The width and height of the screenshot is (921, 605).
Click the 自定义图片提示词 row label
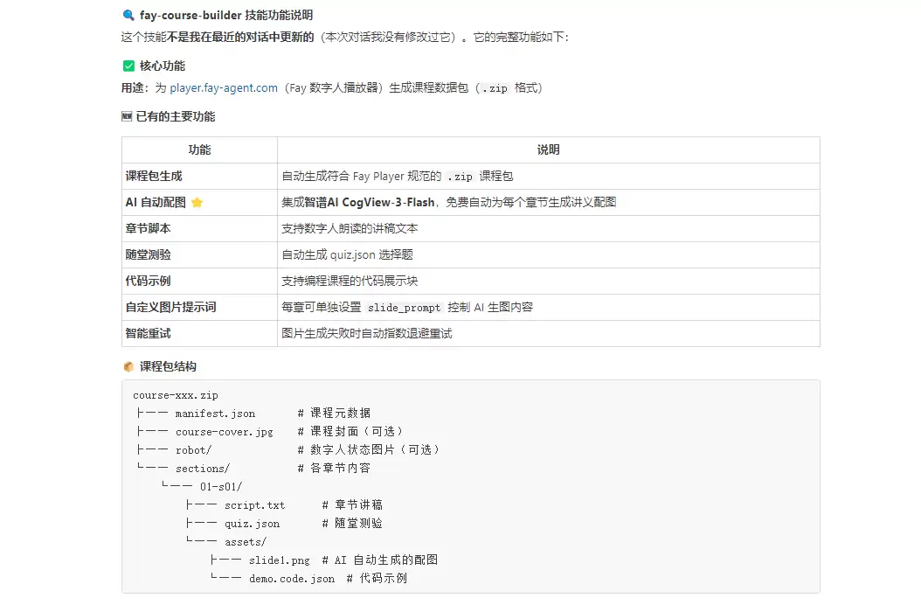170,307
